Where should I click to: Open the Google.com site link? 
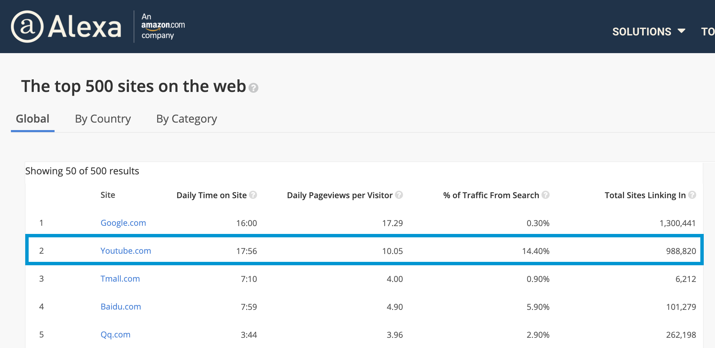click(123, 223)
